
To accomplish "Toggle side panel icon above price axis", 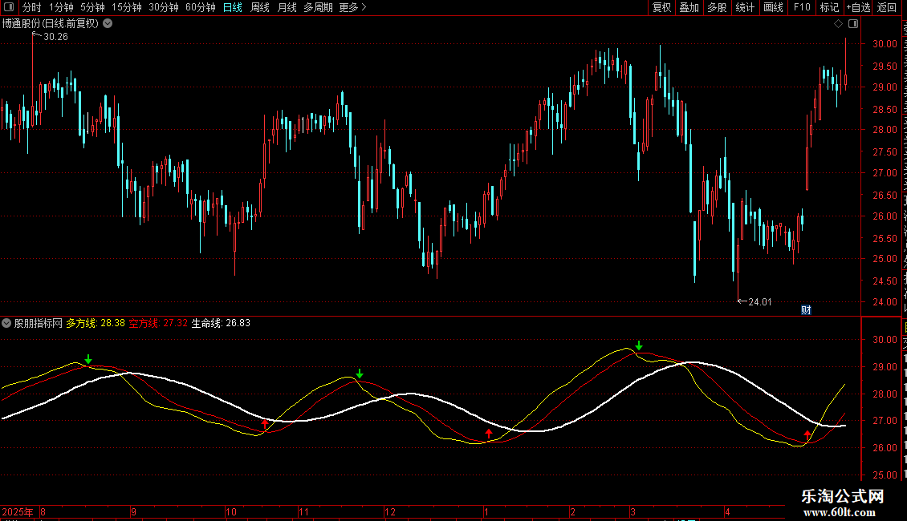I will pos(853,24).
